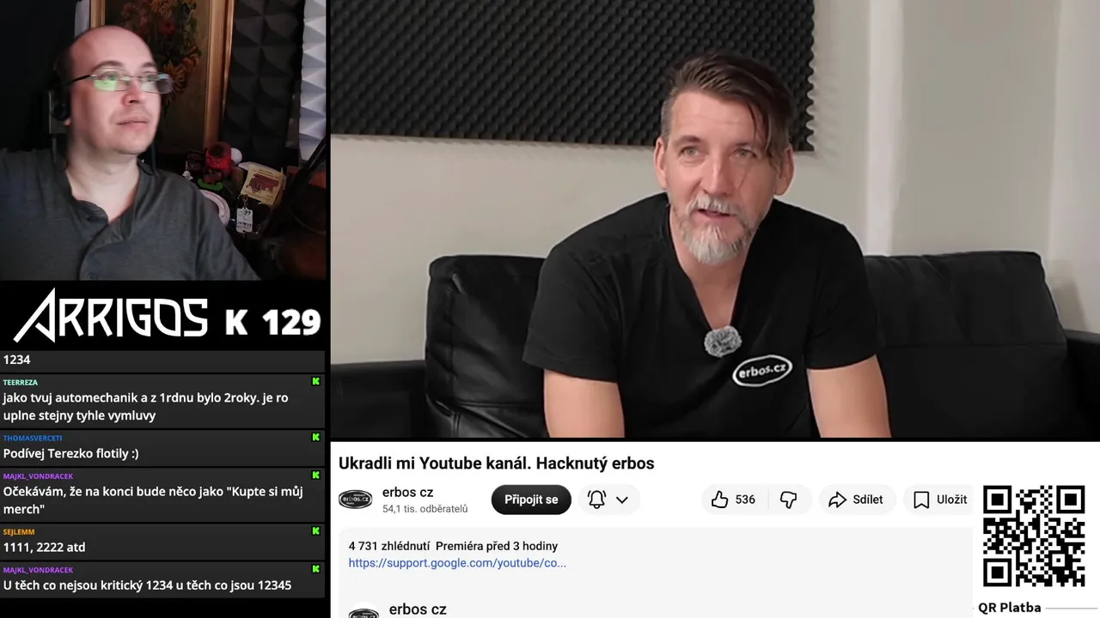Click the green badge next to THOMASVERCETI
Screen dimensions: 1100x618
point(316,438)
